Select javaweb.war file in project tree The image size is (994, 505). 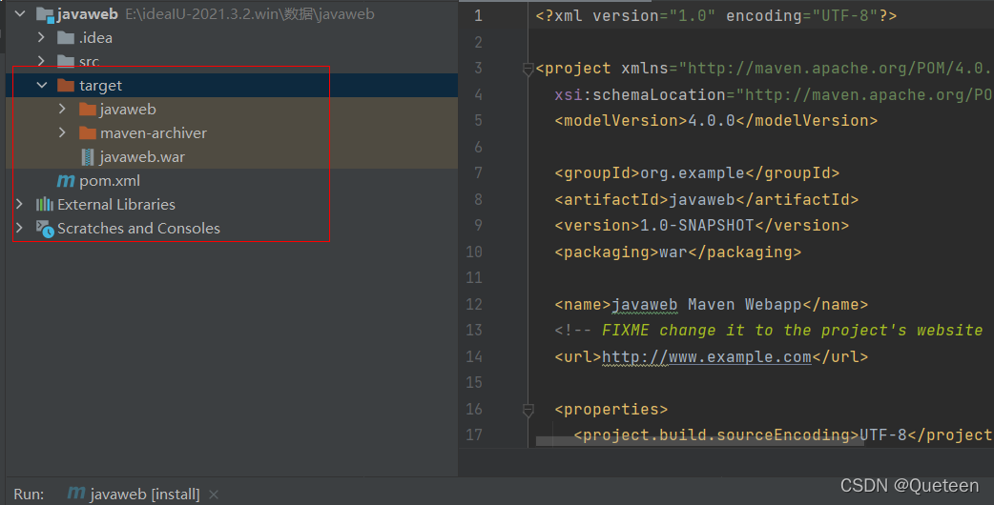click(x=142, y=157)
